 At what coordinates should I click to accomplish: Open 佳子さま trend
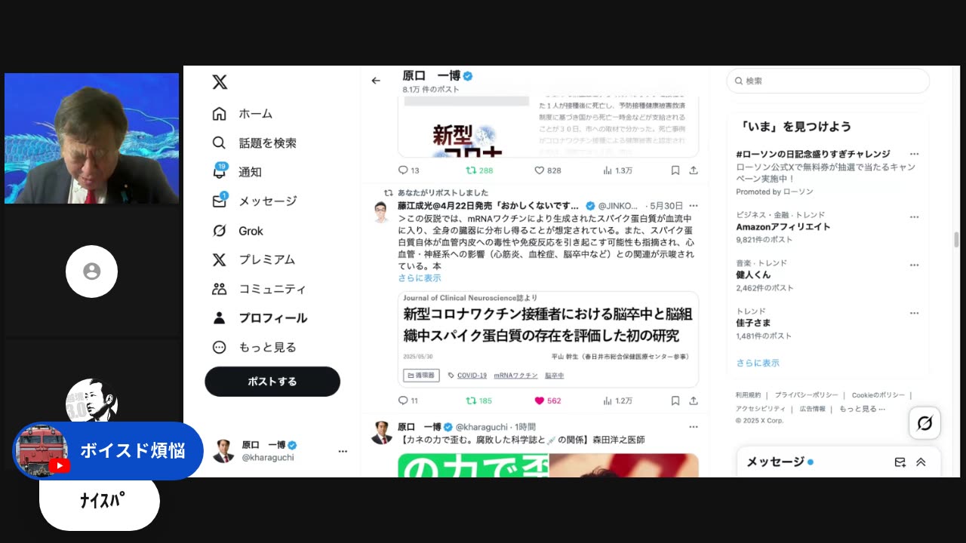click(753, 323)
